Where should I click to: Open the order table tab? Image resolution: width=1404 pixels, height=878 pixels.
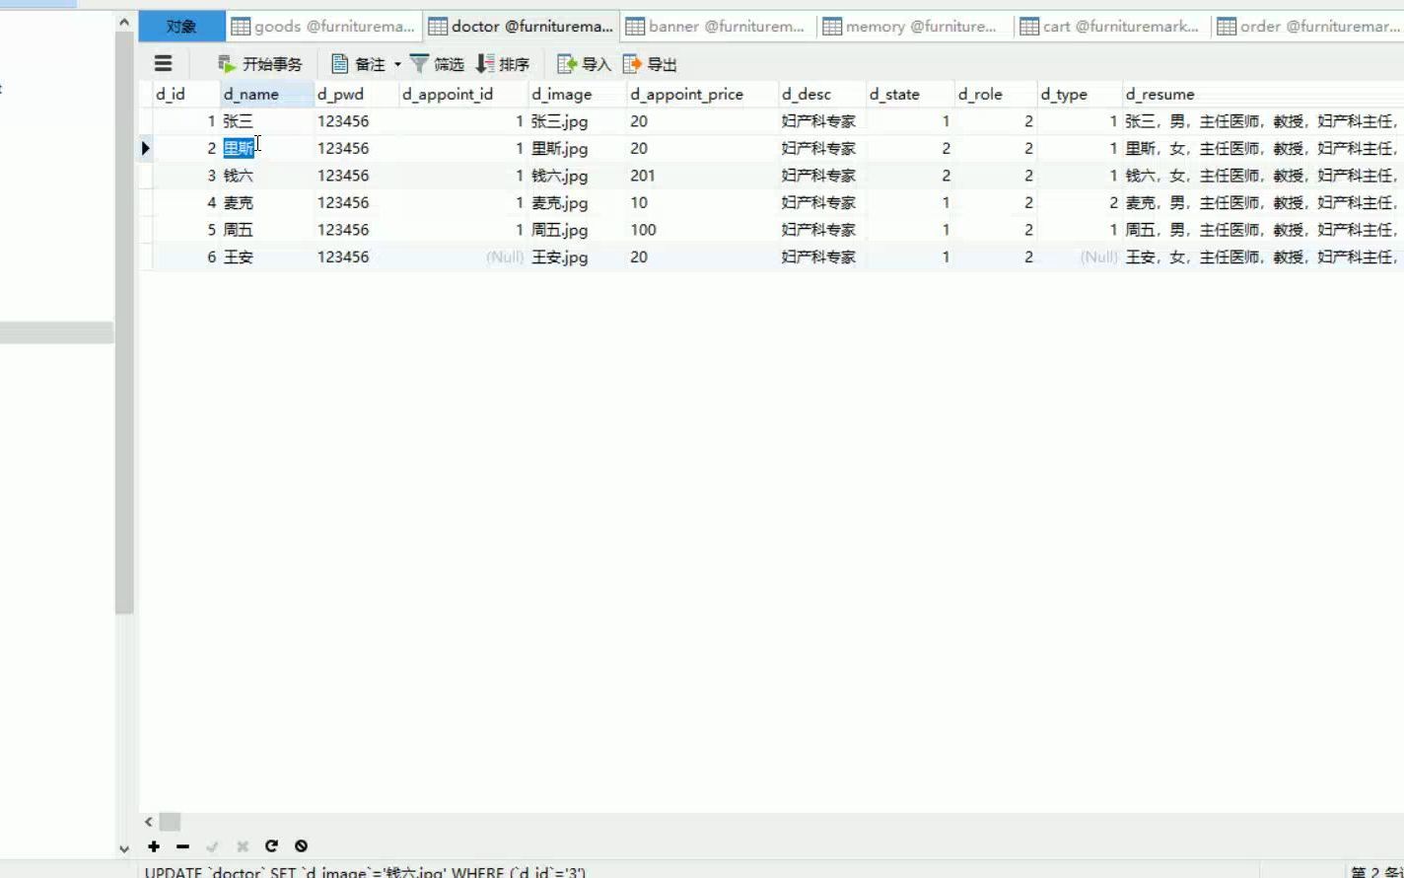[x=1307, y=27]
